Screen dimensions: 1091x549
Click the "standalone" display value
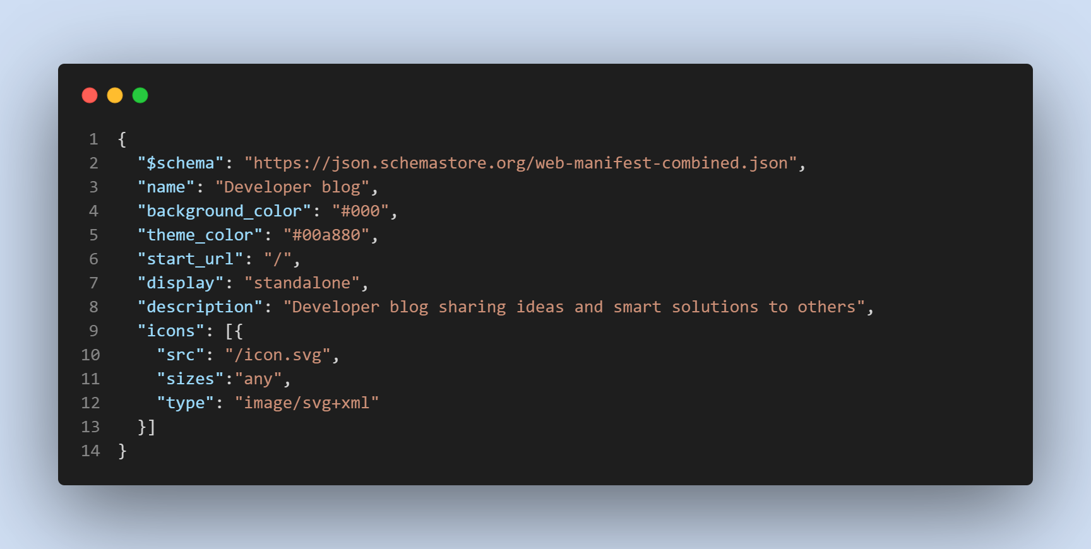tap(302, 283)
